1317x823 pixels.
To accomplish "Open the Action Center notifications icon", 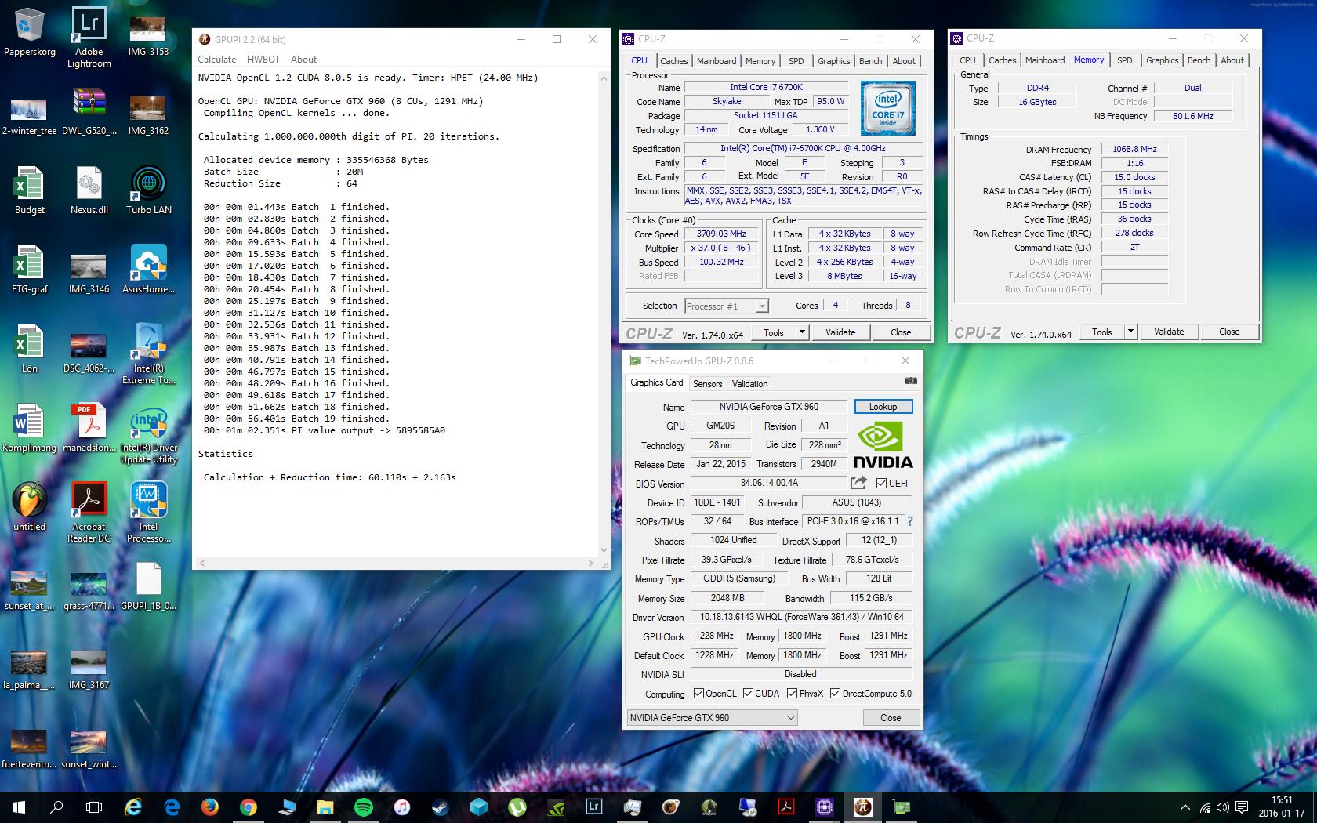I will click(x=1242, y=807).
